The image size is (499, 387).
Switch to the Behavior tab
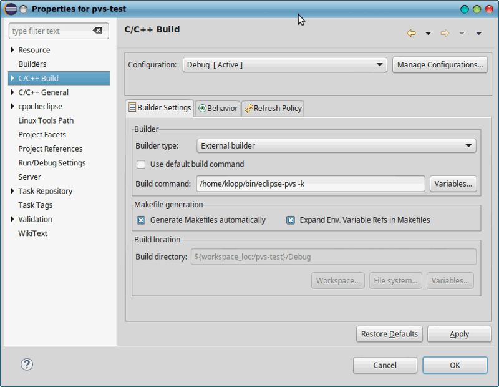[x=218, y=109]
